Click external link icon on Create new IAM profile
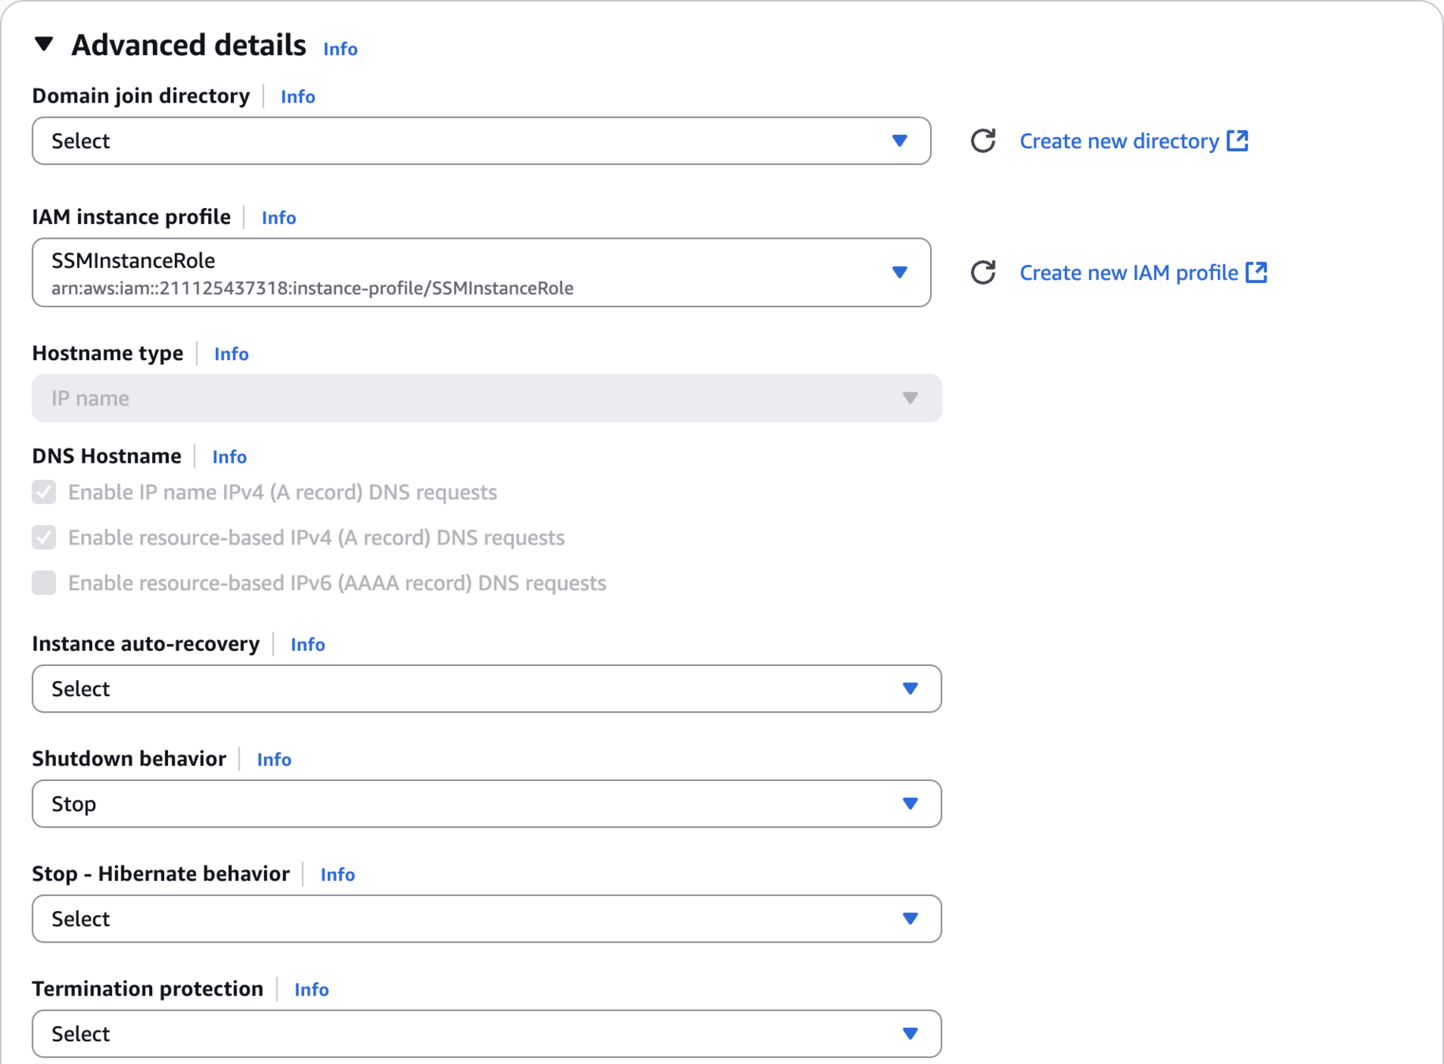The width and height of the screenshot is (1444, 1064). (x=1256, y=272)
